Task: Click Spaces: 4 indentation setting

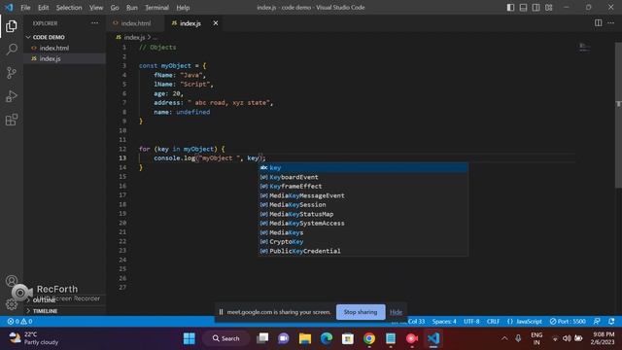Action: tap(444, 322)
